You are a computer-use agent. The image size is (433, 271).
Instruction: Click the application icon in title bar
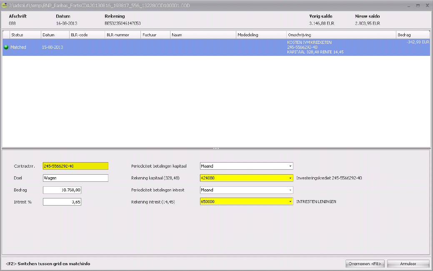(x=5, y=5)
